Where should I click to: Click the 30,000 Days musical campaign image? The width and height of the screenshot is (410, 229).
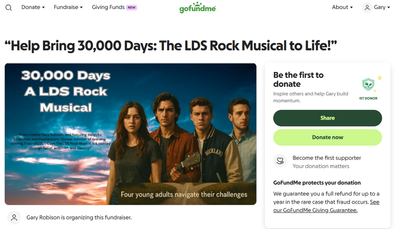(x=130, y=134)
